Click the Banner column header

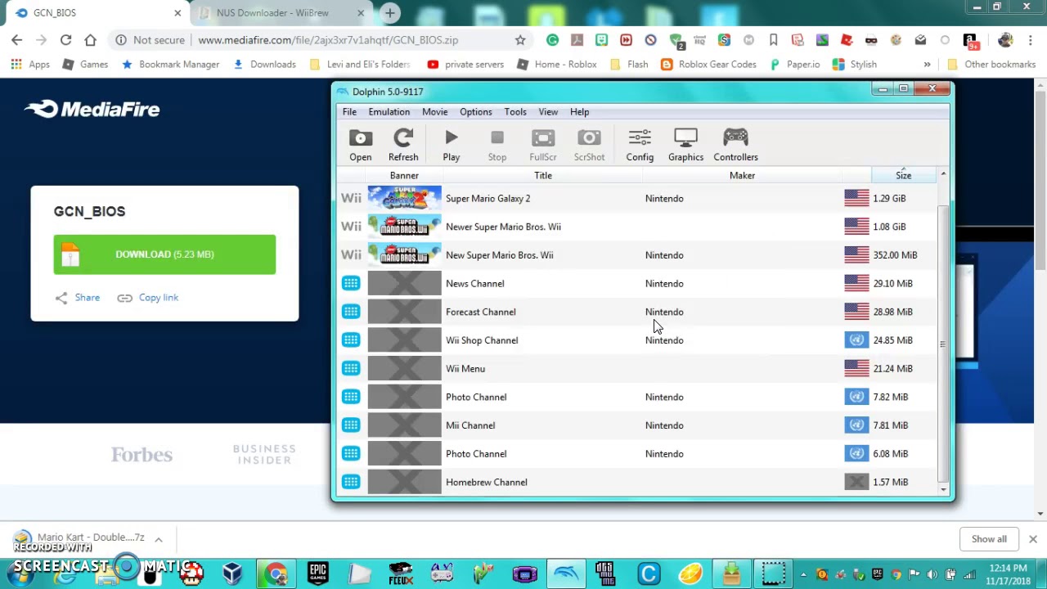click(x=404, y=175)
